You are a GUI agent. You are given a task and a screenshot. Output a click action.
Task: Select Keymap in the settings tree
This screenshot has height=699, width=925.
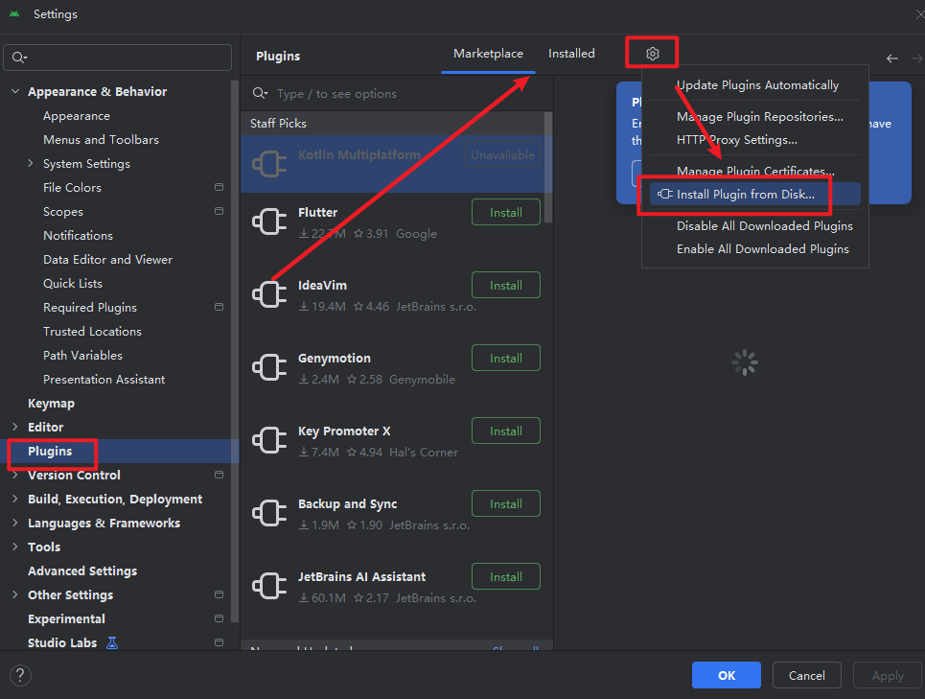(51, 404)
